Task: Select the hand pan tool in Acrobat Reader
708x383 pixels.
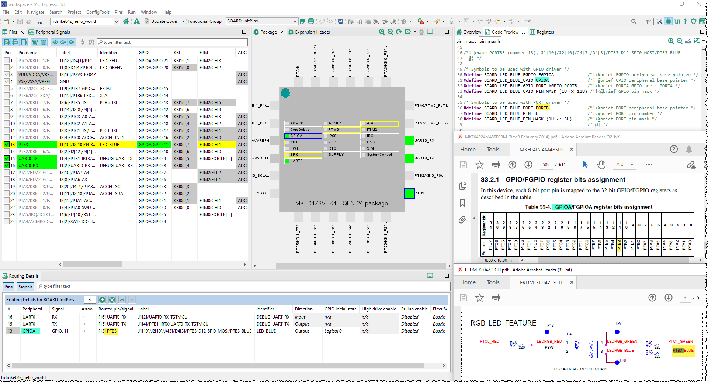Action: (x=601, y=165)
